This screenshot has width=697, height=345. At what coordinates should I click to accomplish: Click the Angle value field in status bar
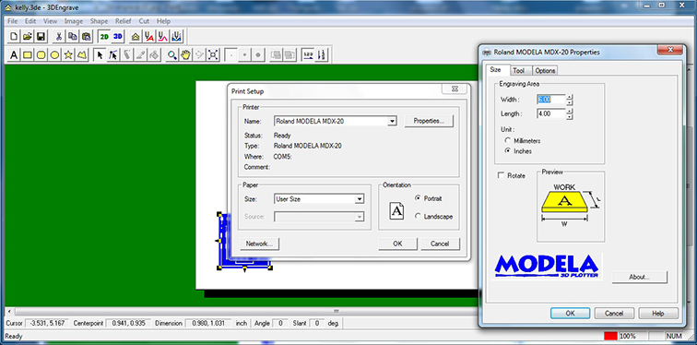coord(280,323)
